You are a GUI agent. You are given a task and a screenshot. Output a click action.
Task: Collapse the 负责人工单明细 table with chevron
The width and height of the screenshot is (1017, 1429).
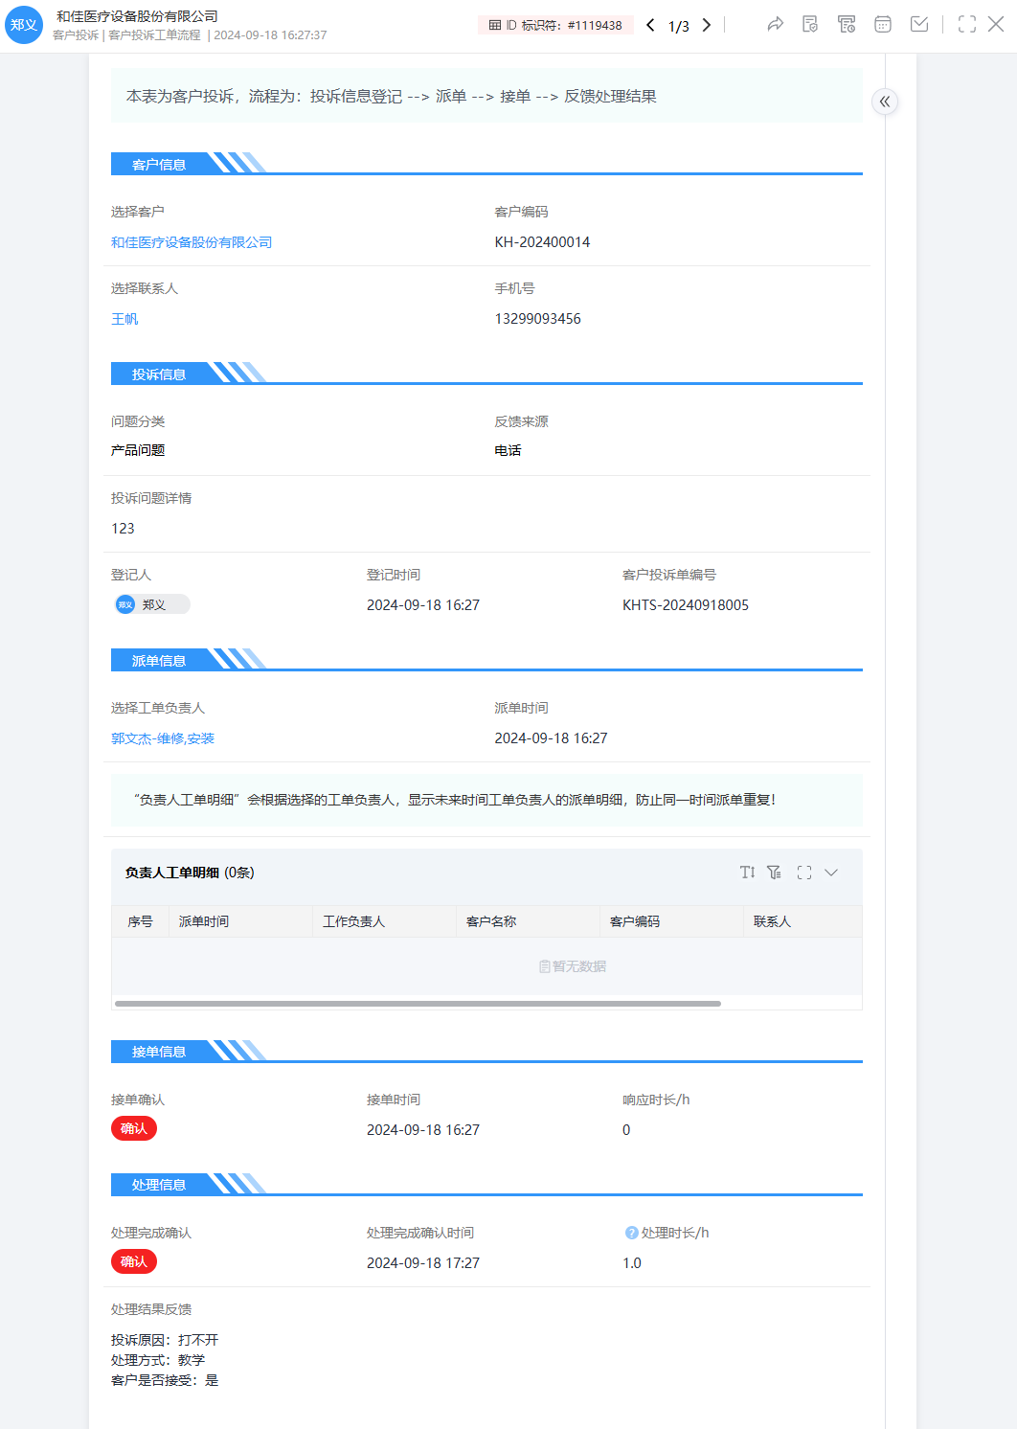(x=831, y=873)
